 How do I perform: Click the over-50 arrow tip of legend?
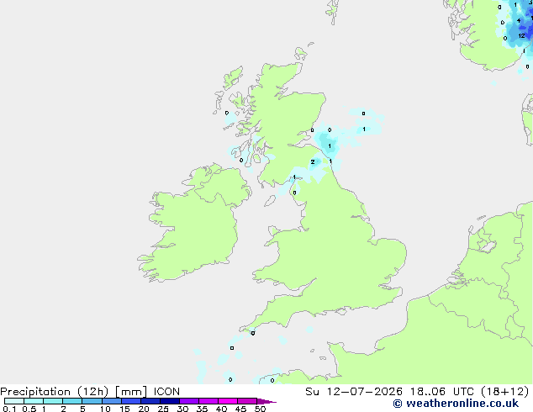(x=266, y=401)
